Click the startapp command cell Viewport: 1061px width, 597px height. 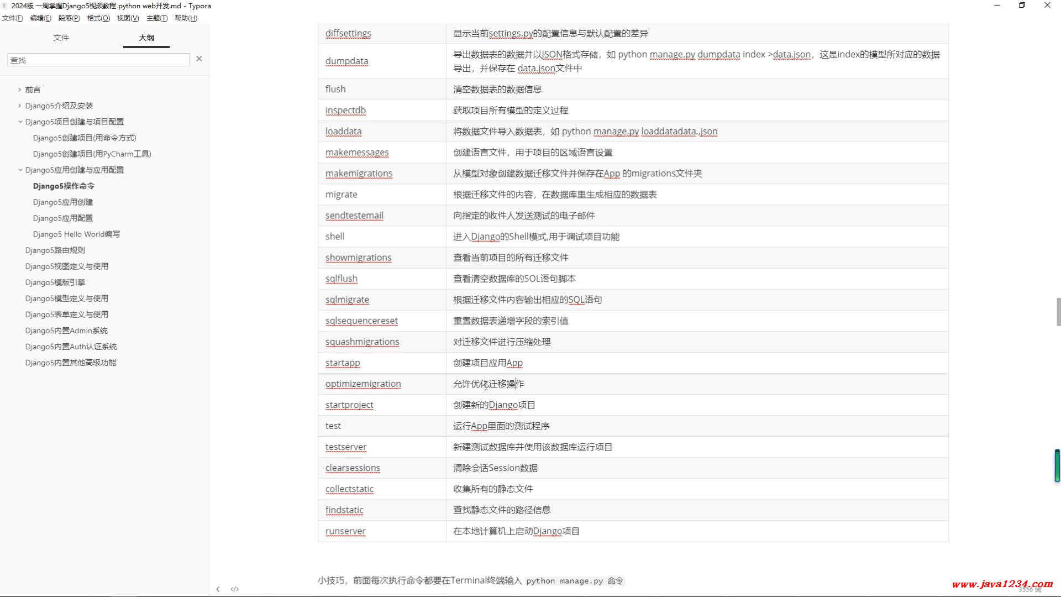pos(382,362)
